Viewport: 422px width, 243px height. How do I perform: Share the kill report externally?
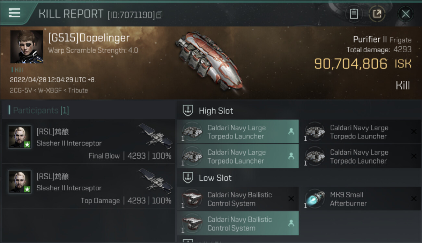pyautogui.click(x=377, y=14)
